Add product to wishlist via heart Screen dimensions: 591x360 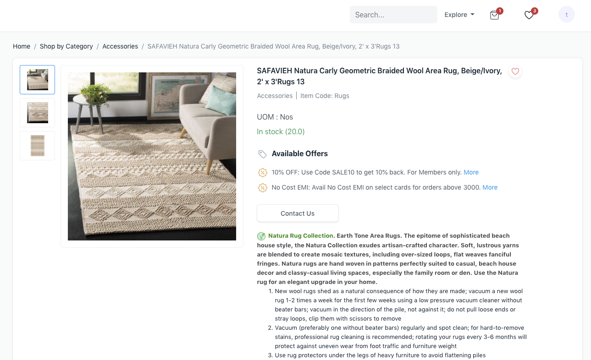(515, 71)
